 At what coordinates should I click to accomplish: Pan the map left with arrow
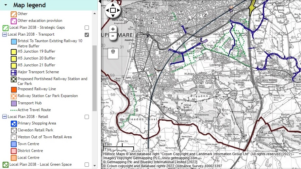click(x=107, y=10)
